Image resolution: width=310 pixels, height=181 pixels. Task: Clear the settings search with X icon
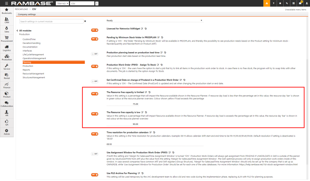[x=85, y=21]
